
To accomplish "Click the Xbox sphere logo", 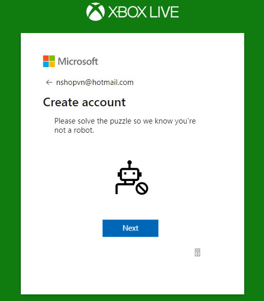I will point(95,12).
